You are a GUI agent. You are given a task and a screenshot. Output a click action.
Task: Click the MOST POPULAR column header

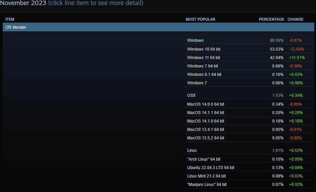(x=200, y=19)
